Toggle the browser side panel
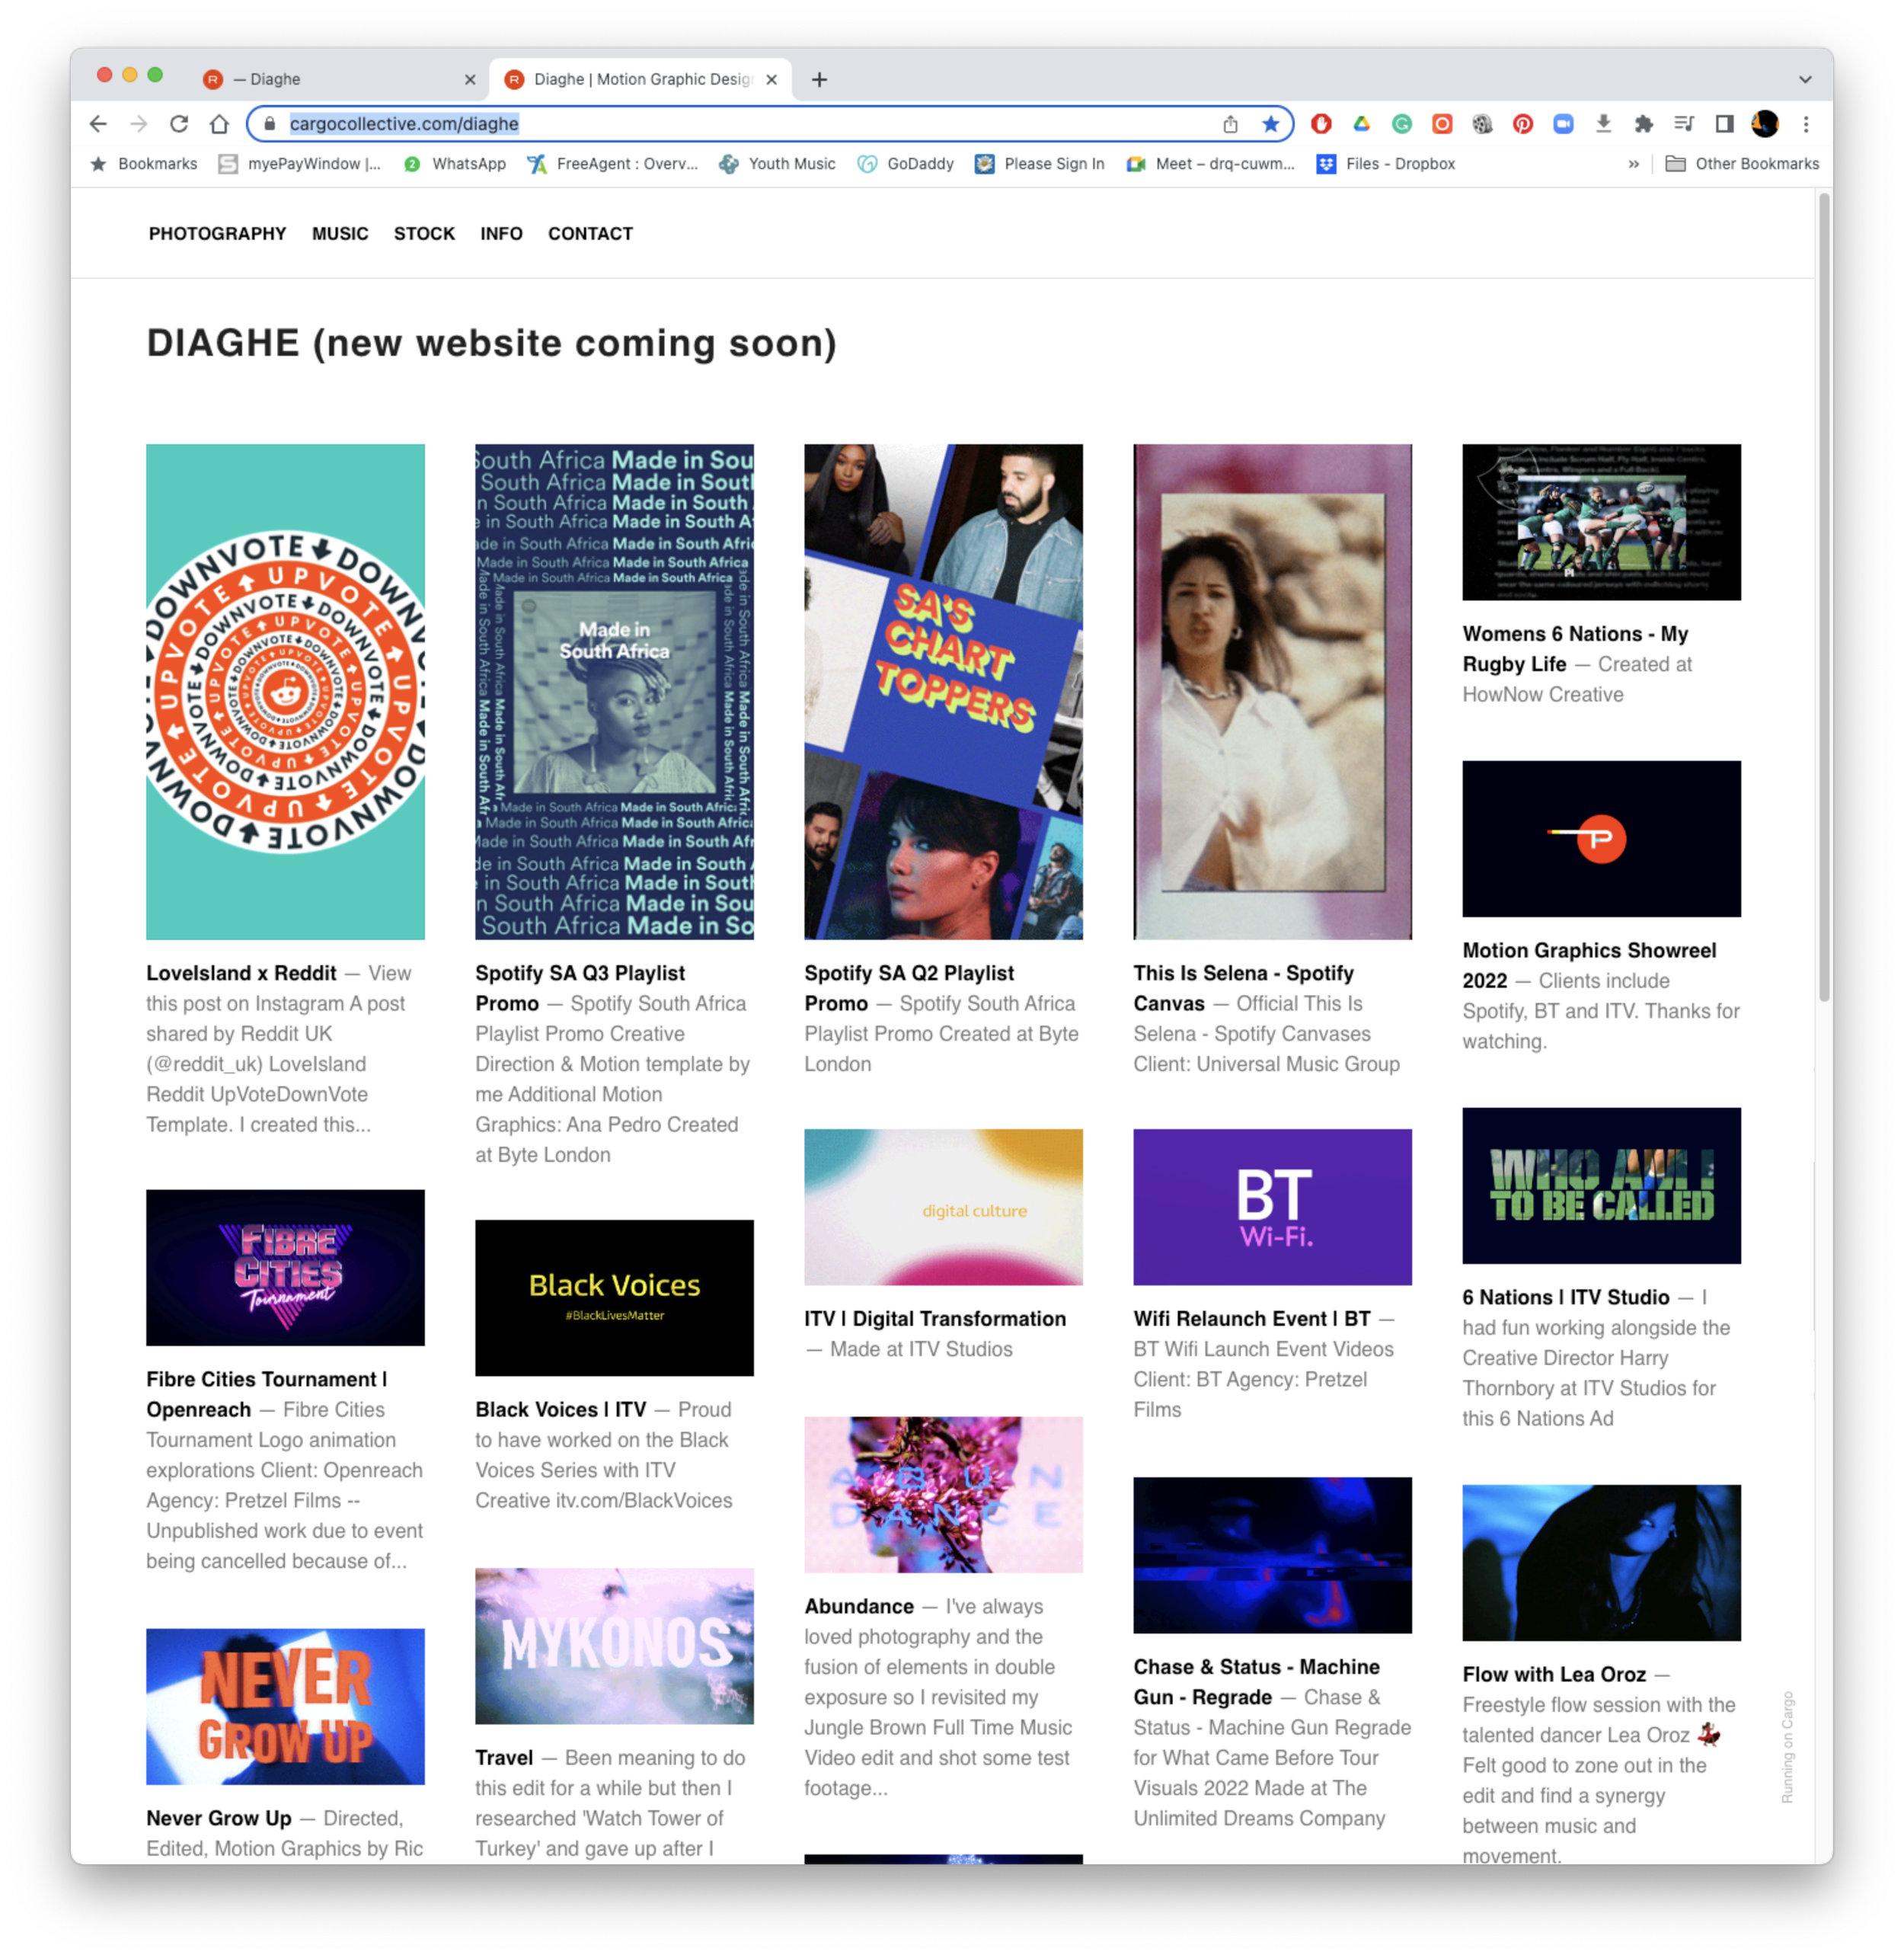This screenshot has width=1904, height=1958. point(1724,124)
